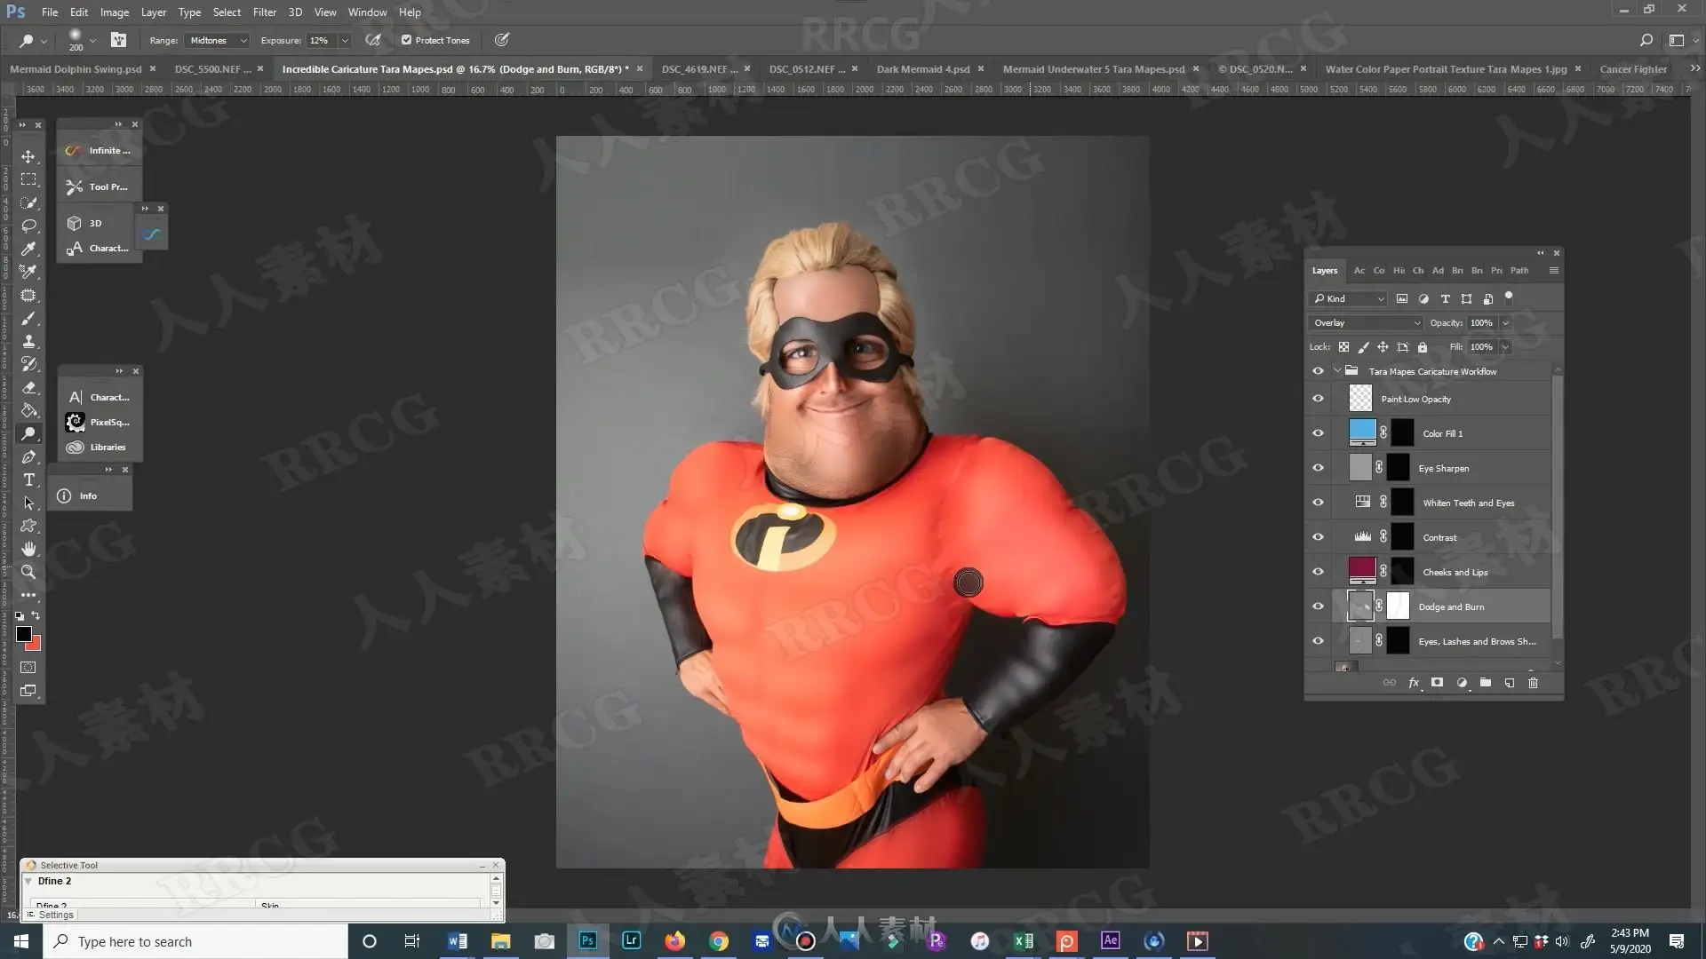The height and width of the screenshot is (959, 1706).
Task: Click Settings in Selective Tool panel
Action: tap(56, 915)
